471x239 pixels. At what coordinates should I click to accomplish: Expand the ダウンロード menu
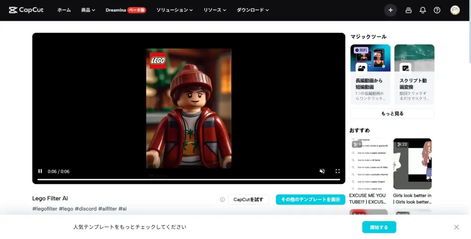point(253,10)
